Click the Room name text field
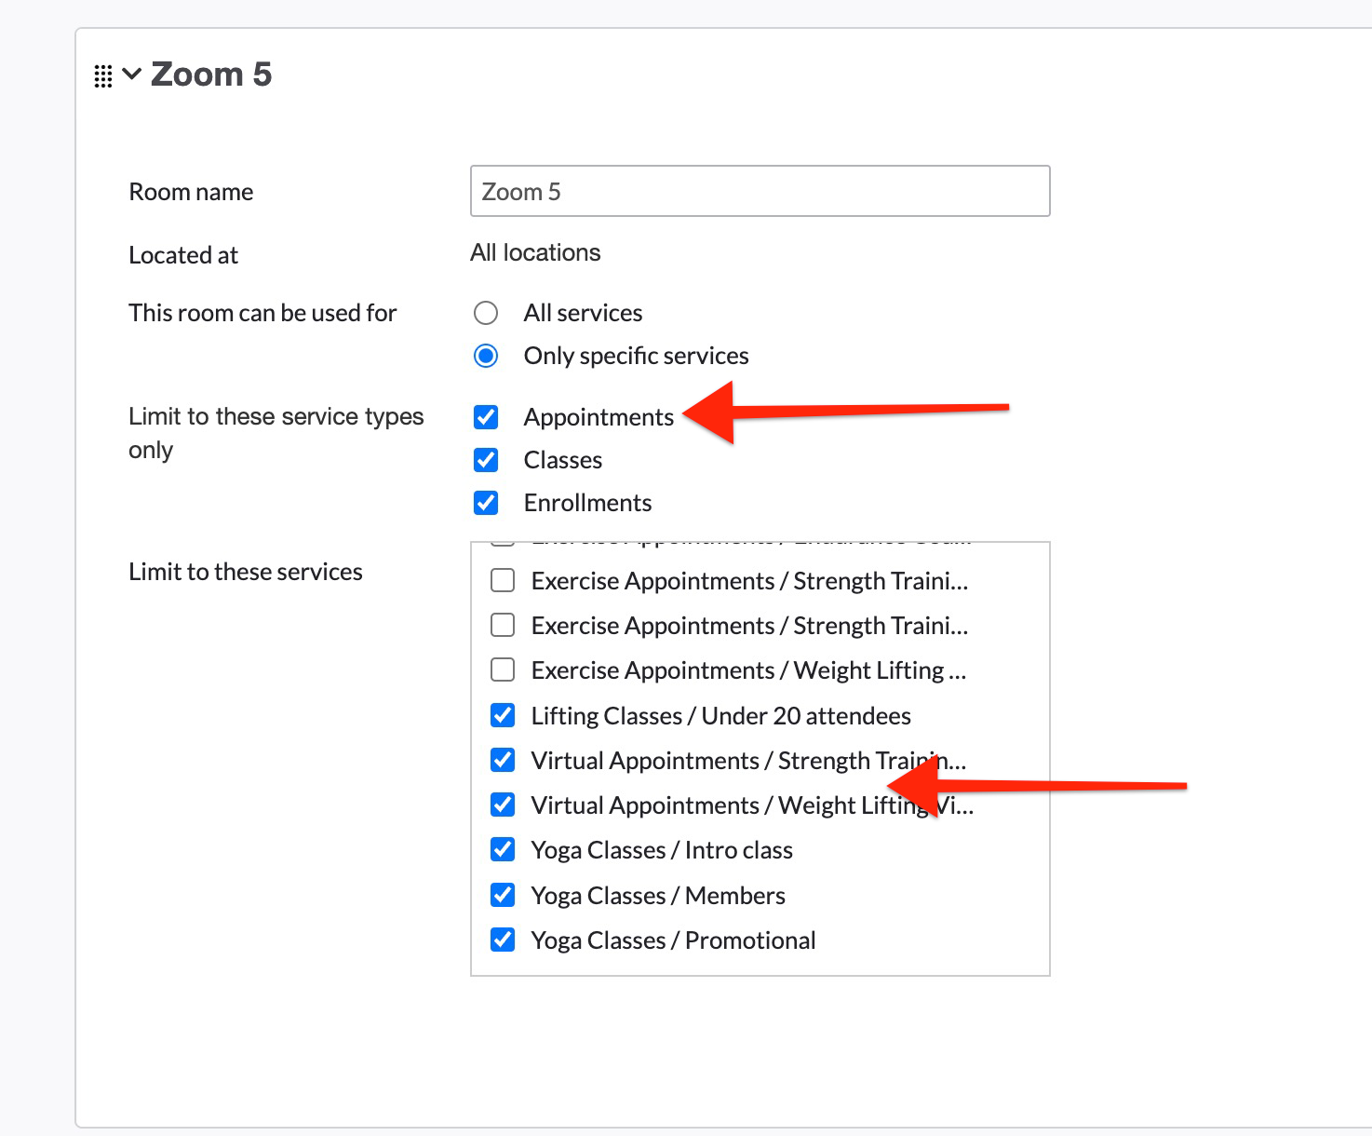 (760, 192)
